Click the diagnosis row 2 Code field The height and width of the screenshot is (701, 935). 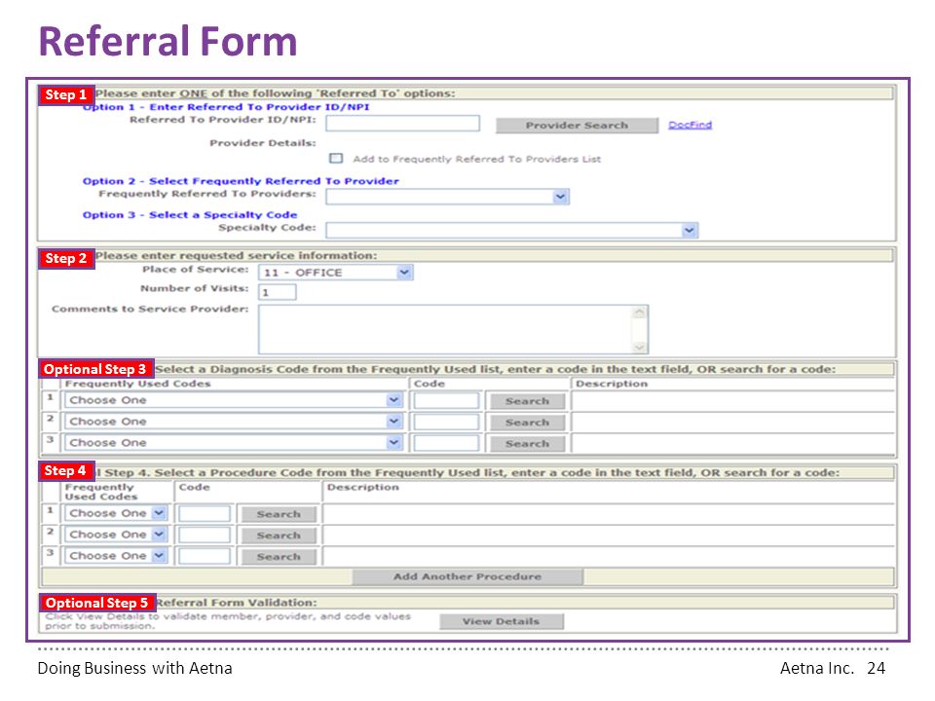(x=446, y=422)
